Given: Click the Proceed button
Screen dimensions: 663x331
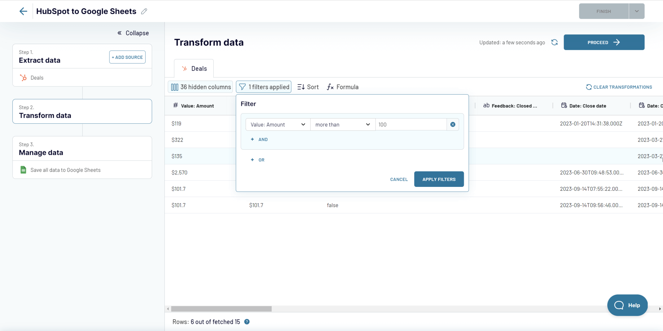Looking at the screenshot, I should pos(603,42).
